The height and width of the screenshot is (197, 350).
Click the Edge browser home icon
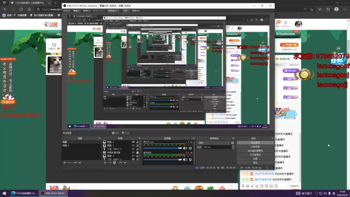point(29,9)
